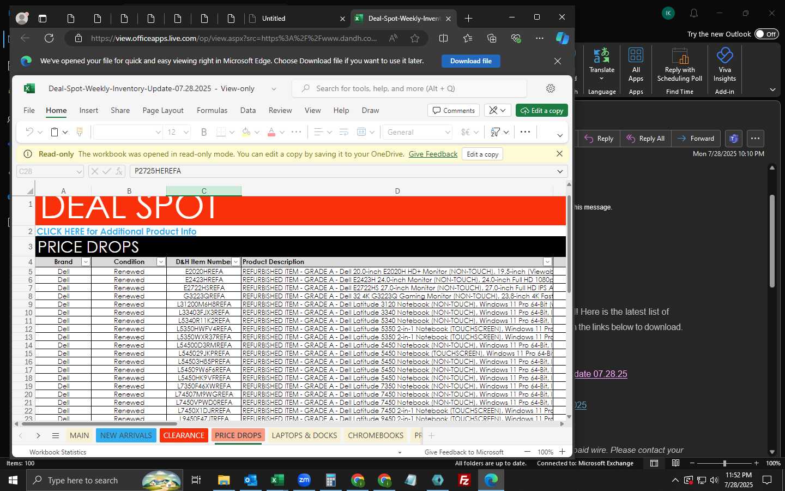Image resolution: width=785 pixels, height=491 pixels.
Task: Open Excel settings gear
Action: tap(551, 88)
